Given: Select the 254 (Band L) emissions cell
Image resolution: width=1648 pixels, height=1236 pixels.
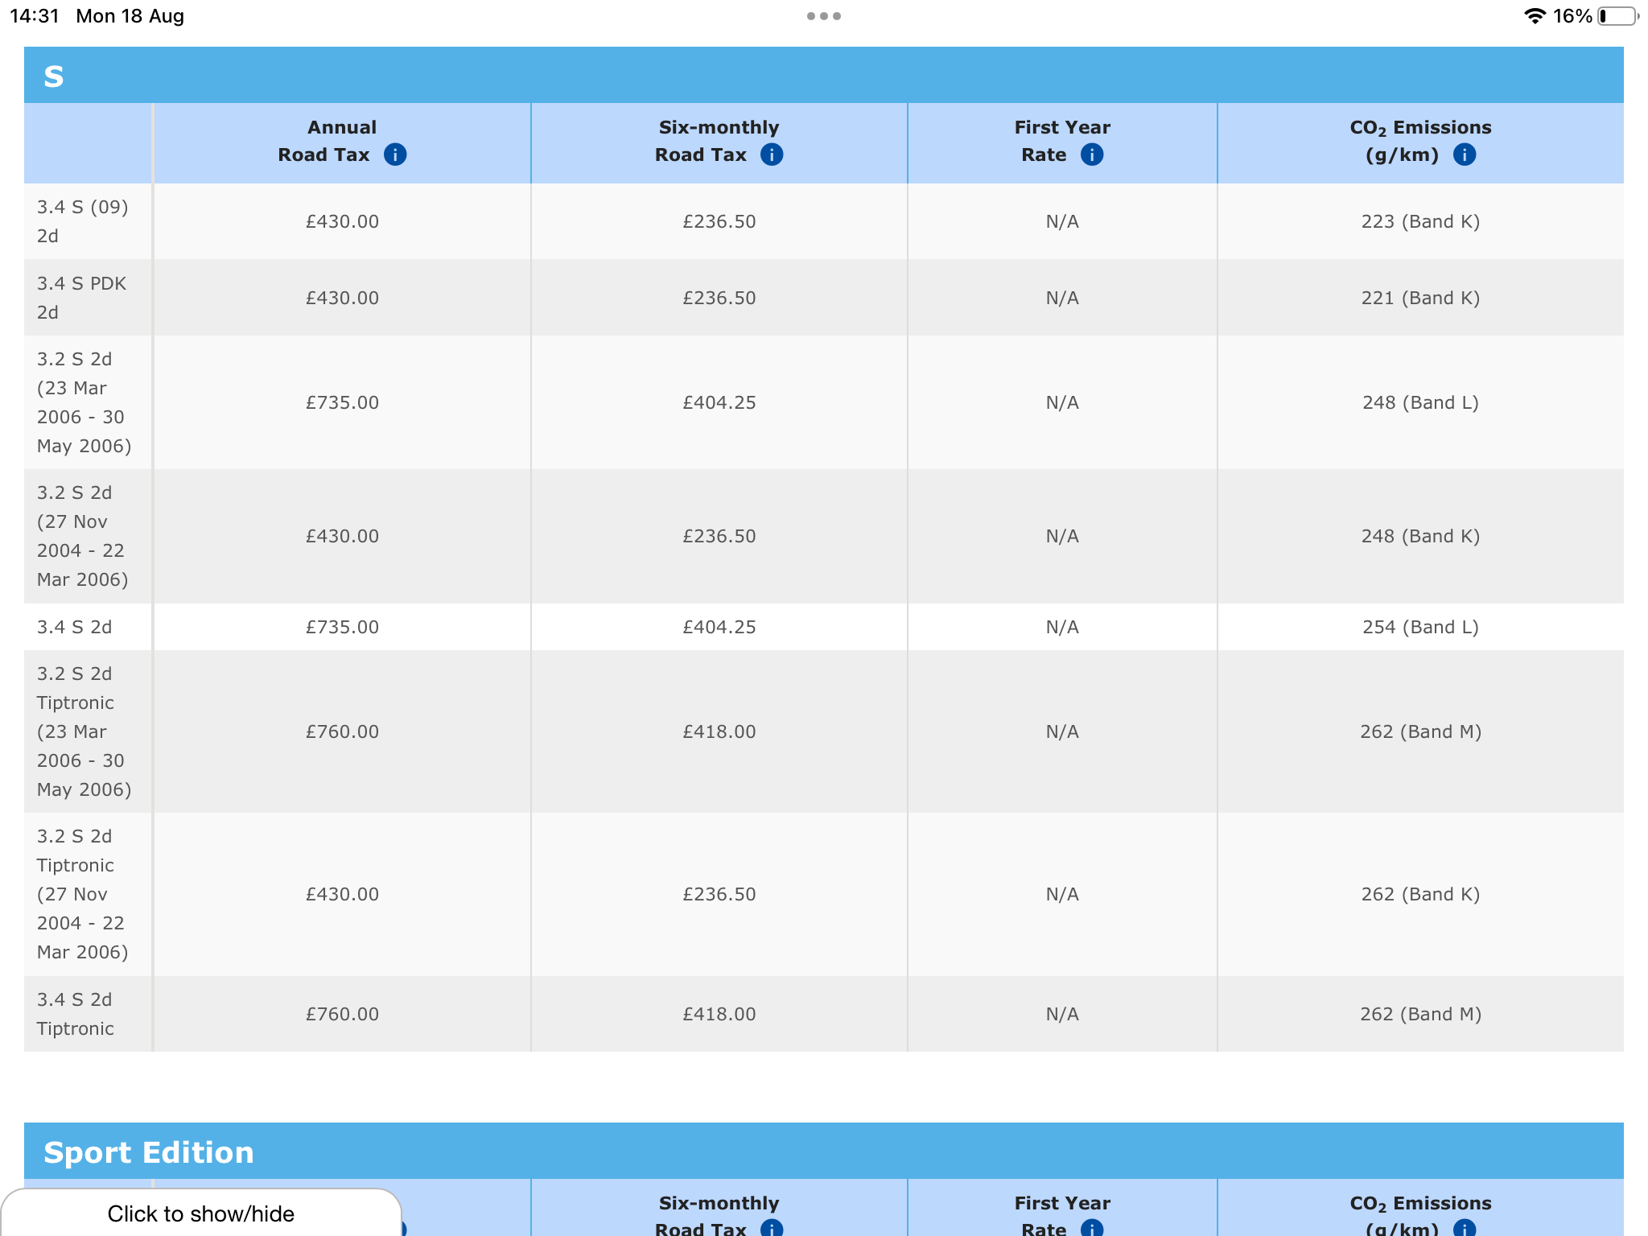Looking at the screenshot, I should (1420, 627).
